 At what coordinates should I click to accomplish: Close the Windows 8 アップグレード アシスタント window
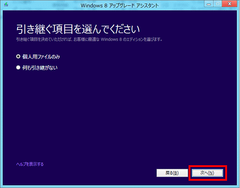tap(230, 4)
